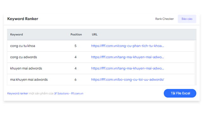This screenshot has height=126, width=203.
Task: Select the cong cu tu khoa keyword
Action: point(23,46)
